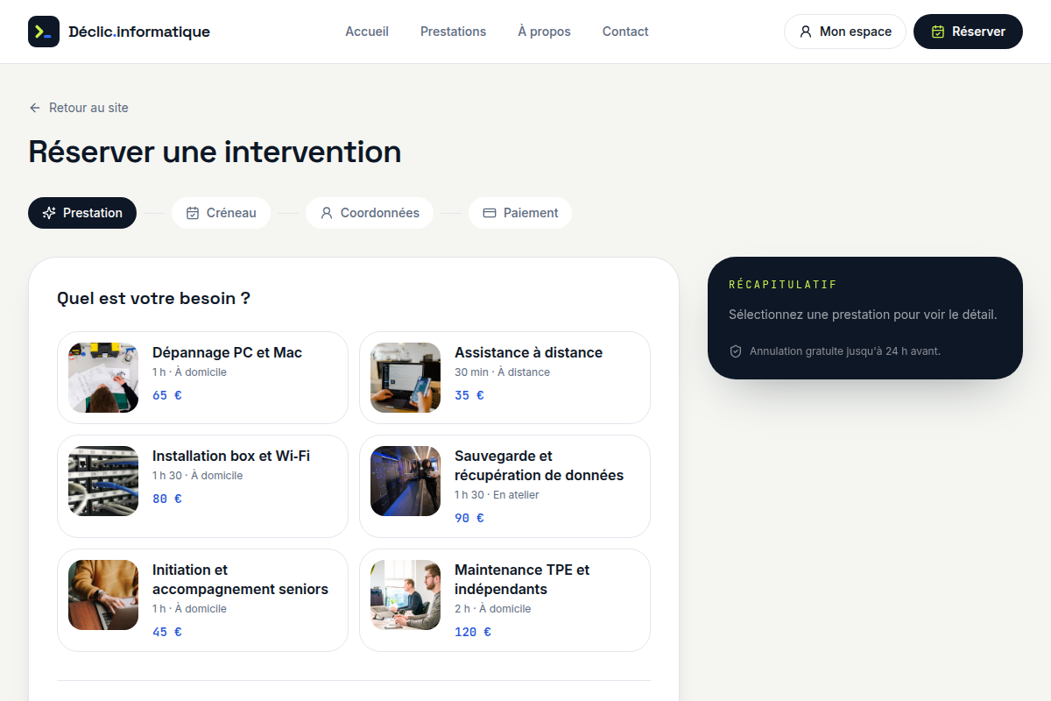
Task: Click the Assistance à distance photo
Action: 406,378
